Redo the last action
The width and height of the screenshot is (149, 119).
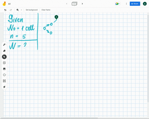[x=11, y=10]
